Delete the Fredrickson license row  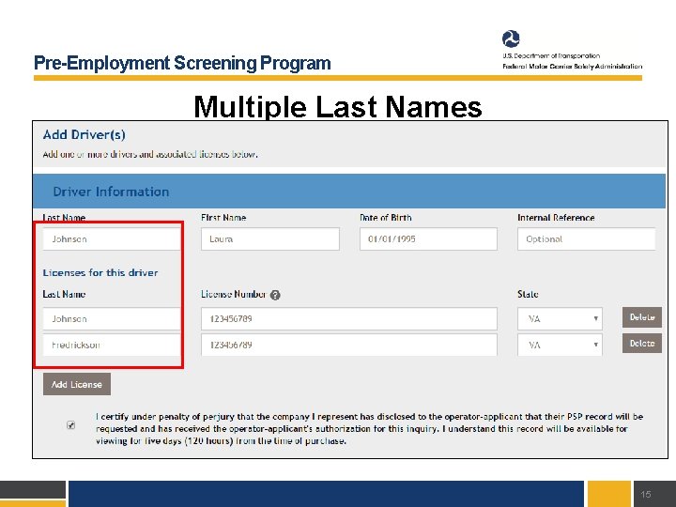[642, 344]
